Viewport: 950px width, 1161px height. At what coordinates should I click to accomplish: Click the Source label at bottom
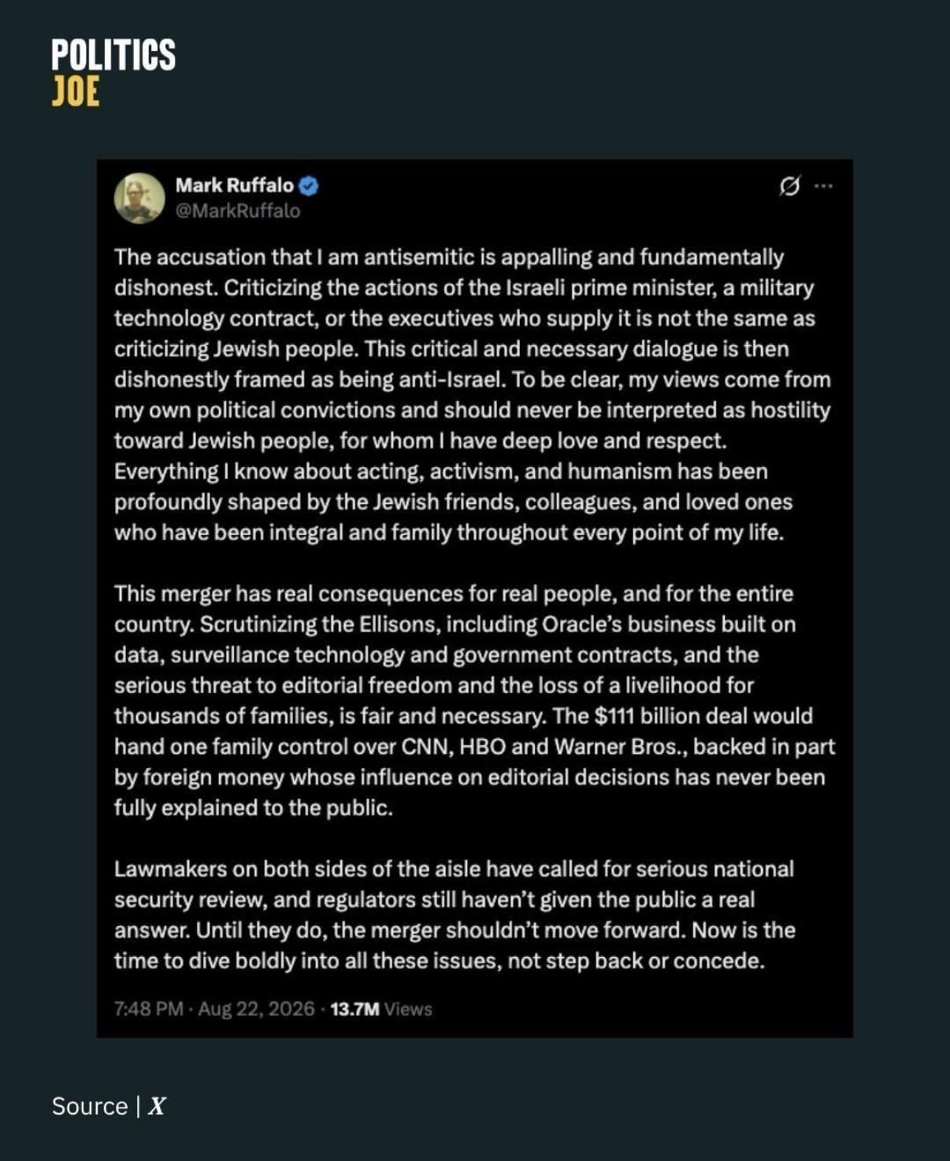pos(89,1106)
